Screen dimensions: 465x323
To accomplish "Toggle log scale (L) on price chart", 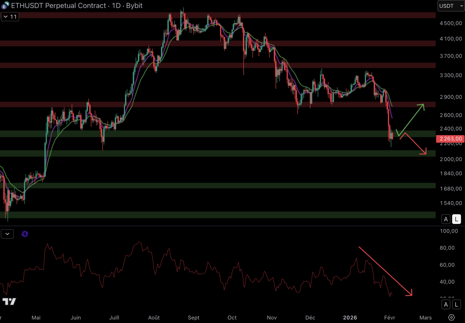I will (x=456, y=219).
